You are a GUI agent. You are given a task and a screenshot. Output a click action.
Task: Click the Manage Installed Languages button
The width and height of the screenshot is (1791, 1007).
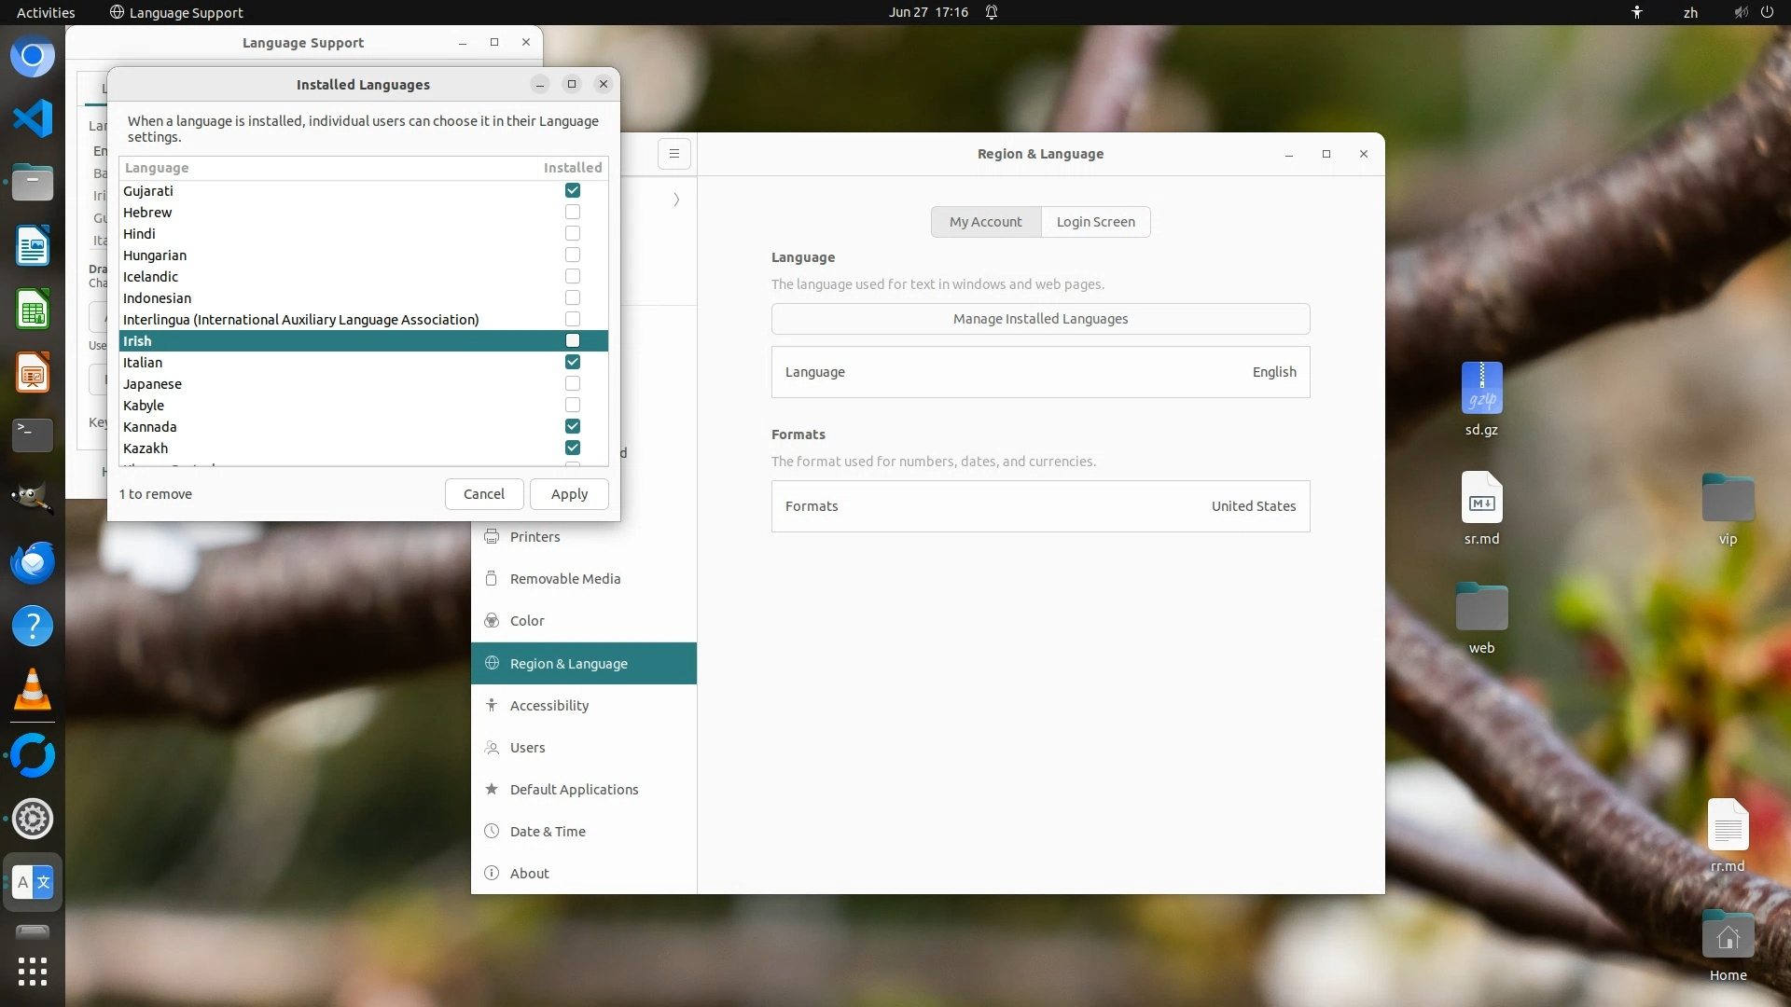pyautogui.click(x=1040, y=319)
